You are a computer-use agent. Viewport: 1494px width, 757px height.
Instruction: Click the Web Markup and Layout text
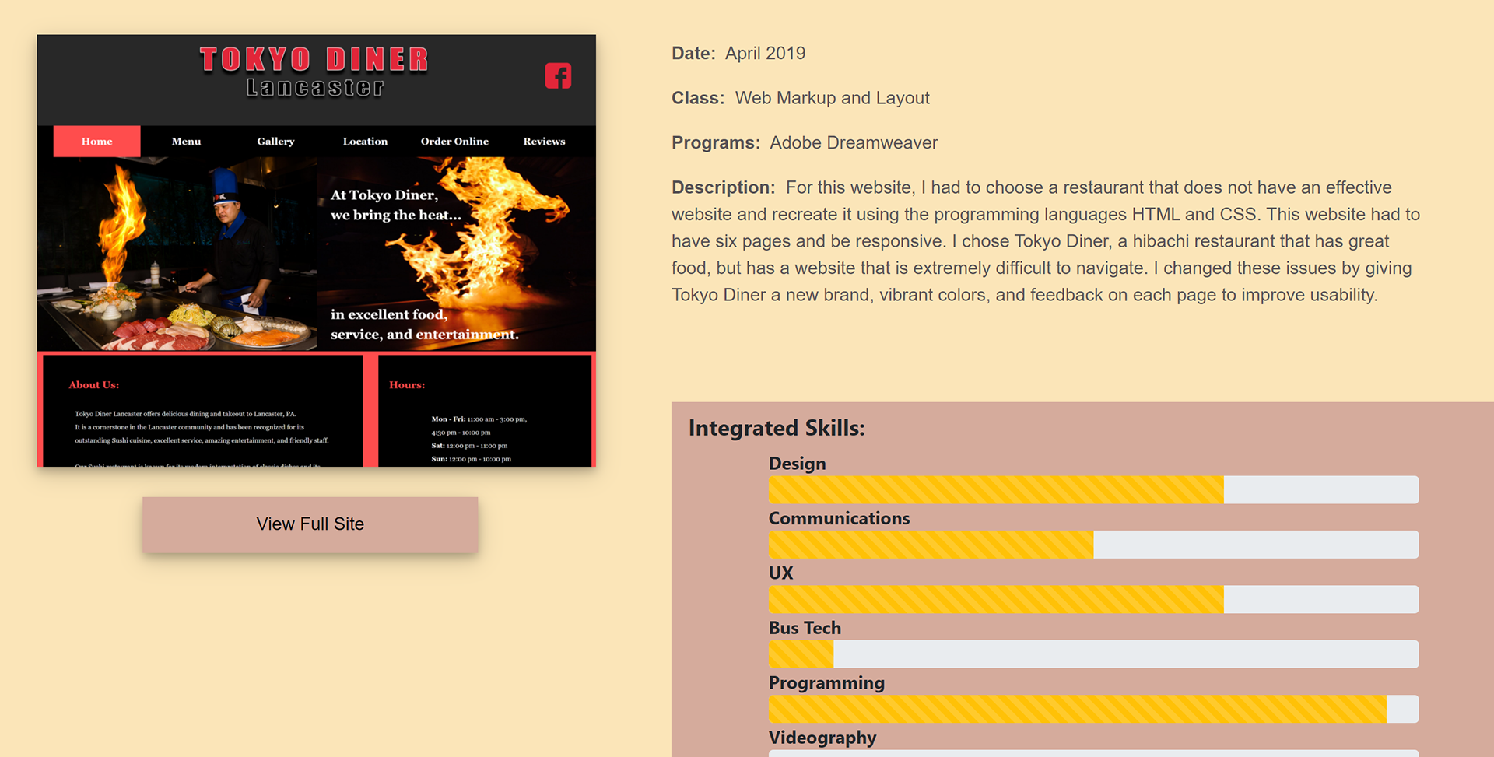click(x=833, y=98)
